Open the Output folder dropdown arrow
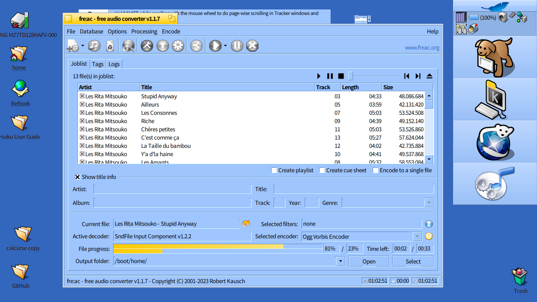 pos(340,261)
